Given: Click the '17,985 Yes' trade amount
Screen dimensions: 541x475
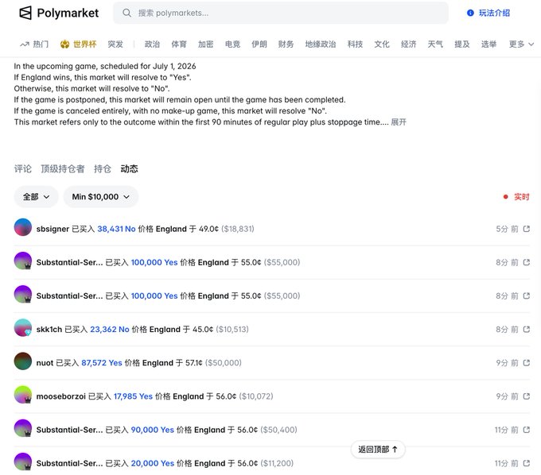Looking at the screenshot, I should pos(133,396).
